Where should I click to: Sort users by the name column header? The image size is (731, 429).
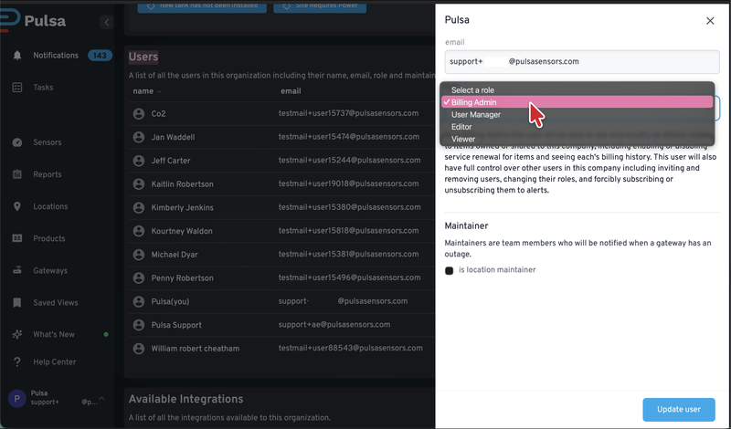(x=147, y=91)
